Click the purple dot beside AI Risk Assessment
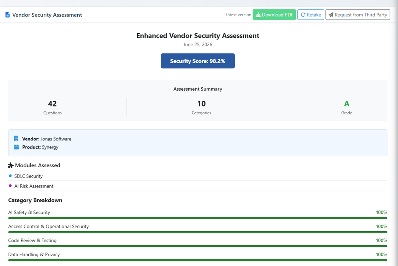Viewport: 398px width, 266px height. pos(10,186)
